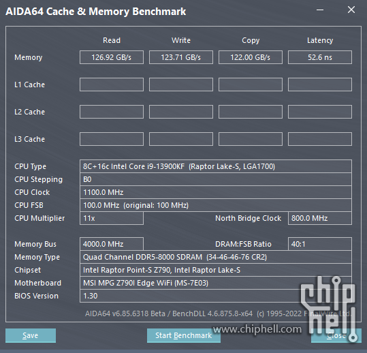Click the CPU Clock 1100.0 MHz field

[x=216, y=192]
